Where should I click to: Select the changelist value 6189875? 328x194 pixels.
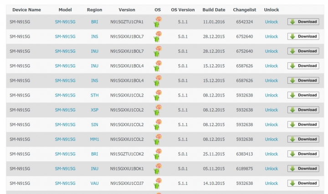click(245, 168)
